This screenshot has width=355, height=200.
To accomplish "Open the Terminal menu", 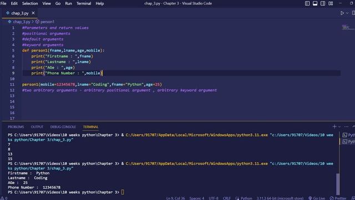I will (x=84, y=3).
